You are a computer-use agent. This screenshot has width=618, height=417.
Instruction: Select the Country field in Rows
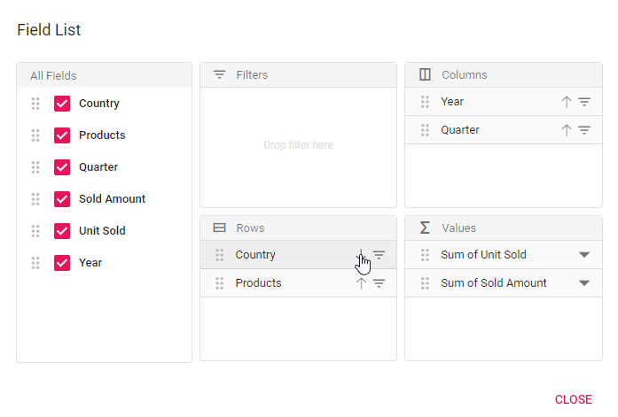point(298,255)
